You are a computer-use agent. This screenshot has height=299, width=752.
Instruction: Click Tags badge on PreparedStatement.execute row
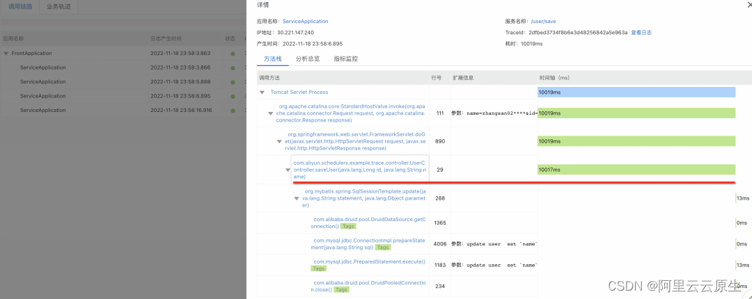[x=318, y=269]
